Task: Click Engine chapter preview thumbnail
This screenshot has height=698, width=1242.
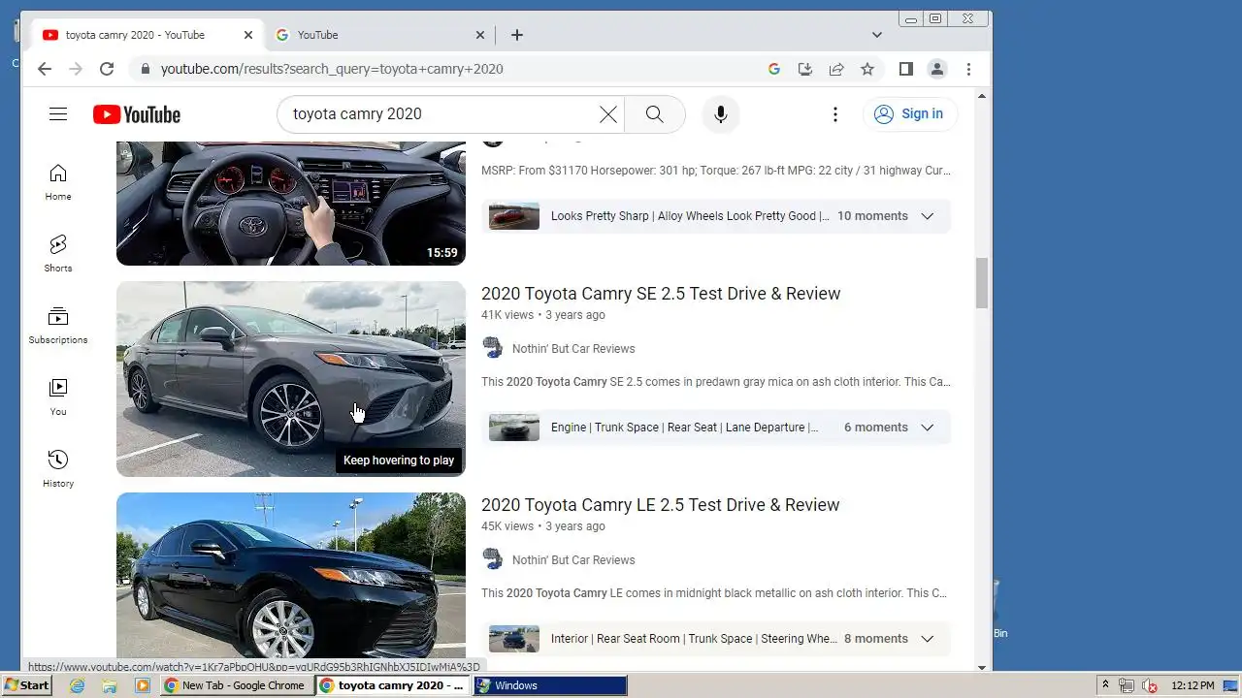Action: [x=514, y=428]
